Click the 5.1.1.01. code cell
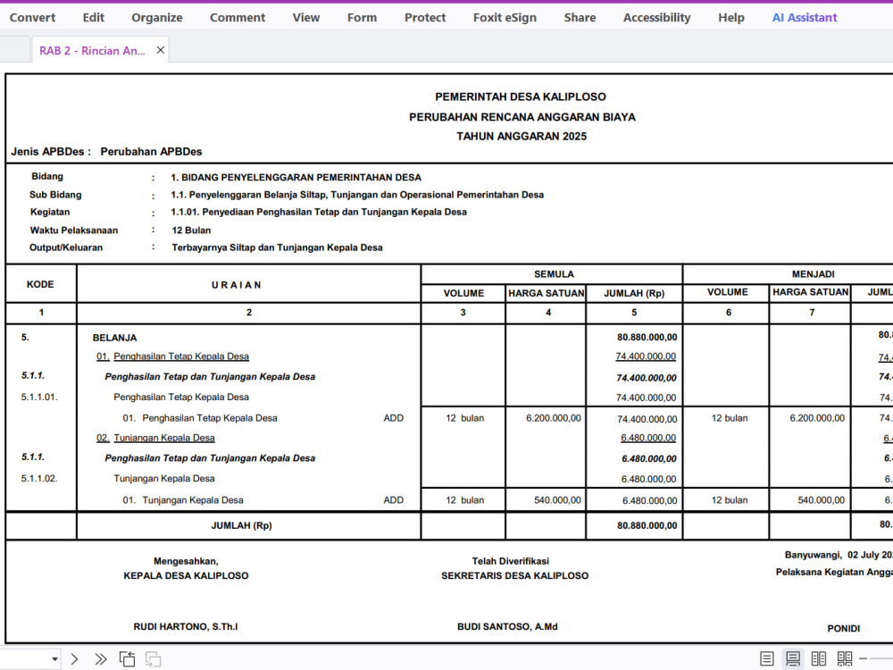 pyautogui.click(x=39, y=398)
